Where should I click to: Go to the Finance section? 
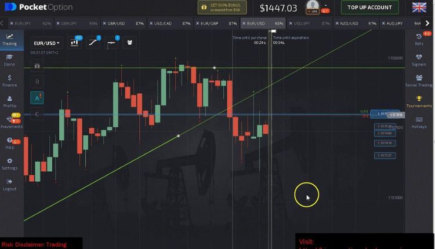click(9, 80)
